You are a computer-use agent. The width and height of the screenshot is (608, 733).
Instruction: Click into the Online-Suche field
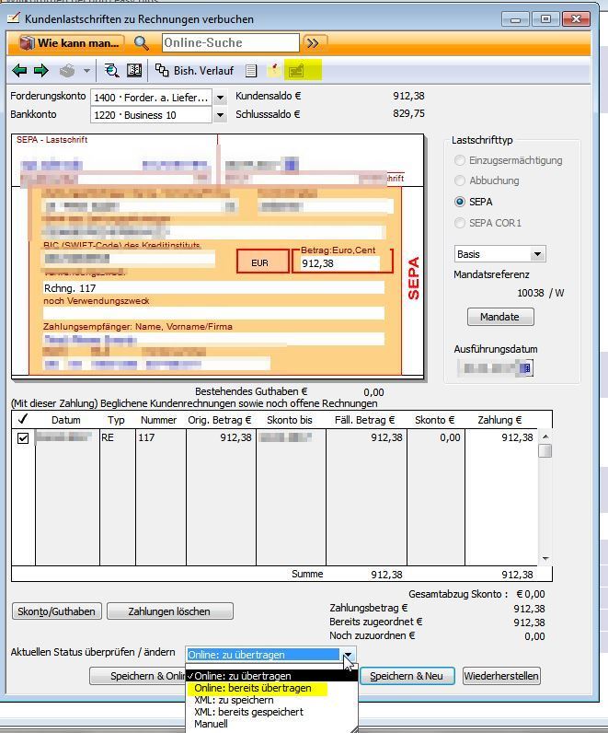pyautogui.click(x=231, y=43)
